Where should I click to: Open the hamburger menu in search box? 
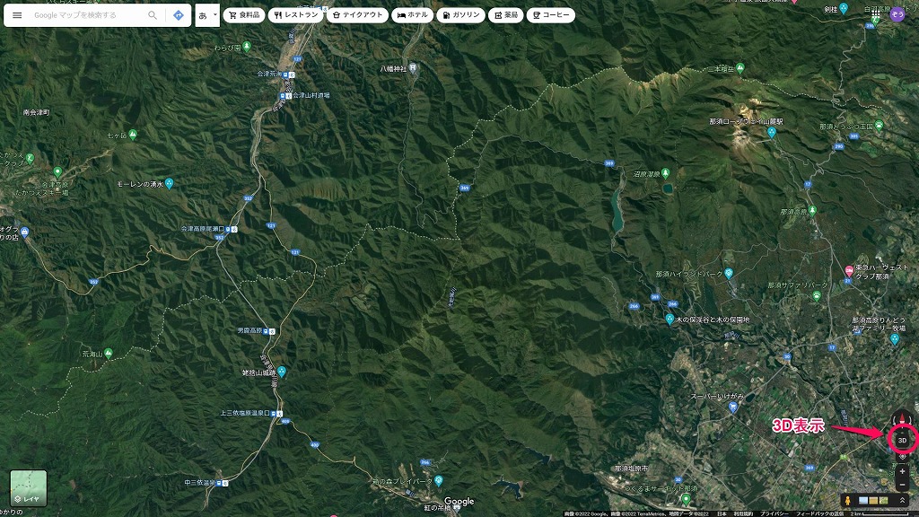point(17,15)
